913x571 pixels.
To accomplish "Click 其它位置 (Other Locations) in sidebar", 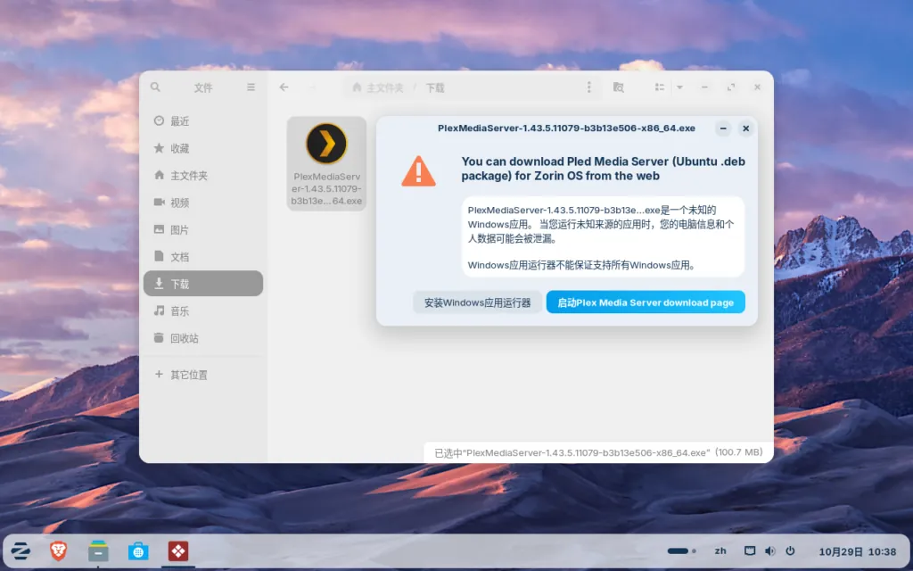I will [x=203, y=375].
